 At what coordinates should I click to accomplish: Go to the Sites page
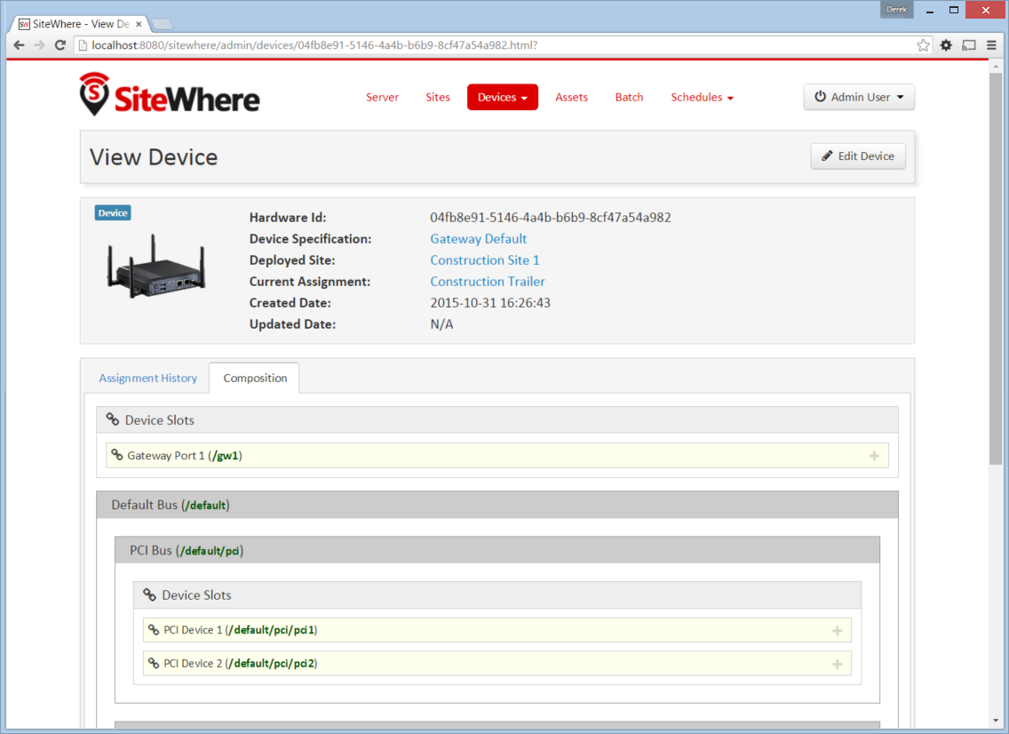point(438,97)
